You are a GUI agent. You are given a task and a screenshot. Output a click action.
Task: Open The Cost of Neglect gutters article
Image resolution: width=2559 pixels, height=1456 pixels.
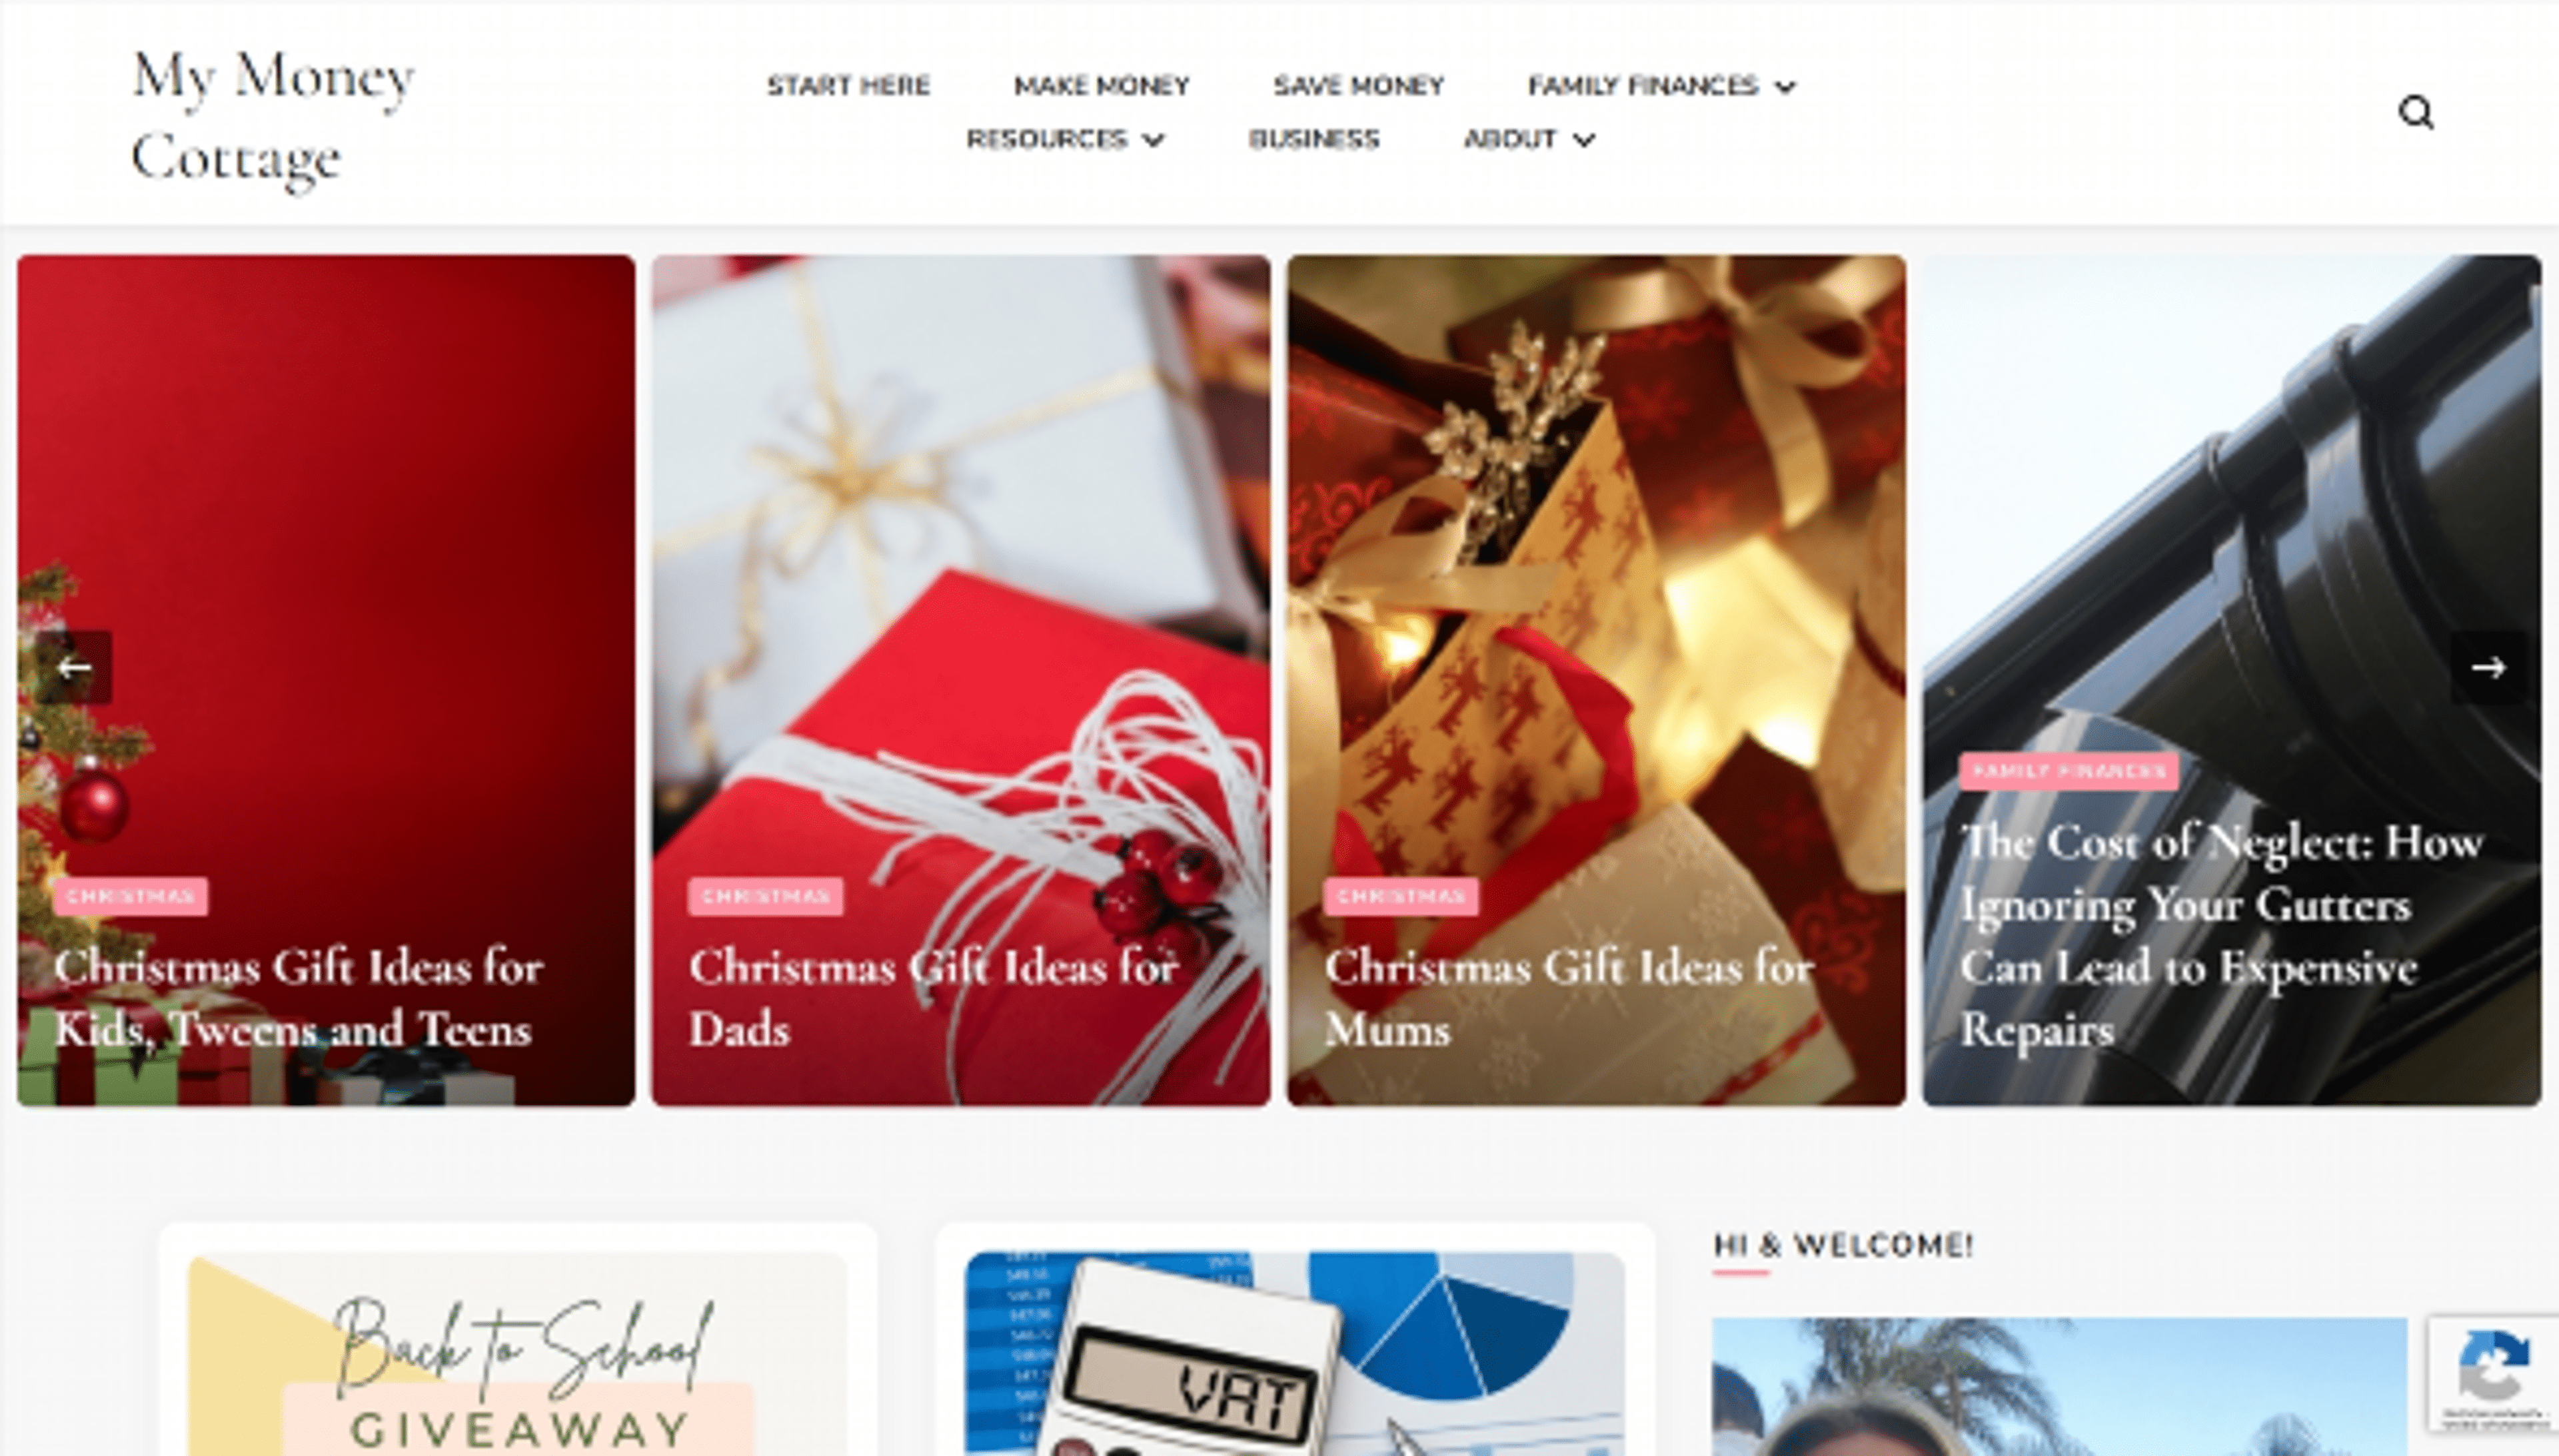click(x=2221, y=935)
